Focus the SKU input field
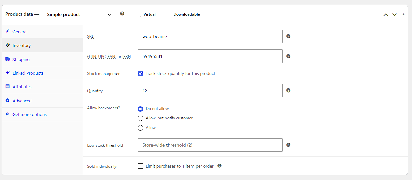This screenshot has width=412, height=180. [x=210, y=36]
